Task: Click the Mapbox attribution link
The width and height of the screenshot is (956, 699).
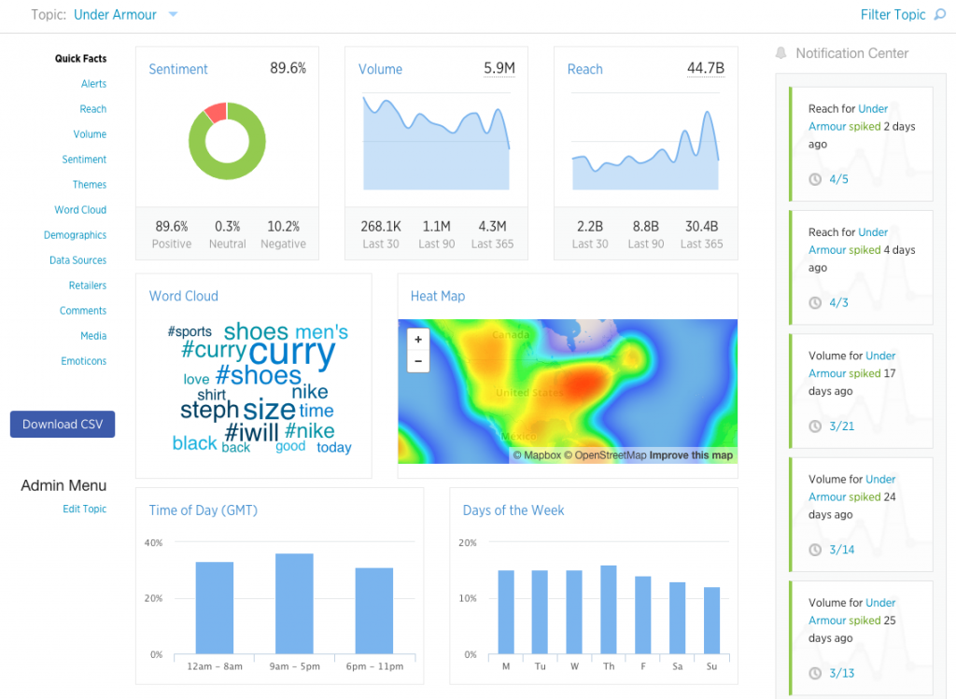Action: [537, 455]
